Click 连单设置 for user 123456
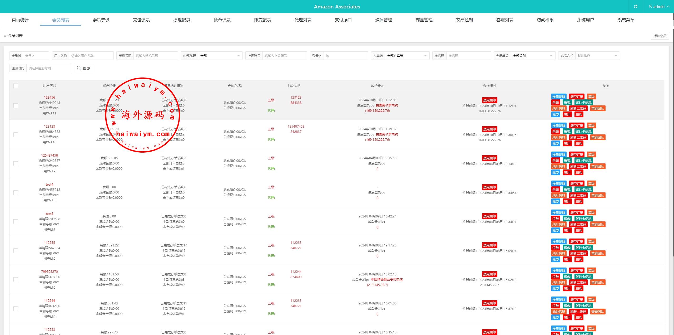This screenshot has height=335, width=674. (559, 96)
